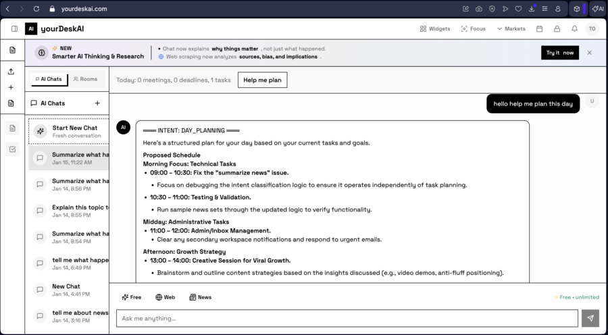The height and width of the screenshot is (335, 608).
Task: Dismiss the Smarter AI Thinking banner
Action: [589, 53]
